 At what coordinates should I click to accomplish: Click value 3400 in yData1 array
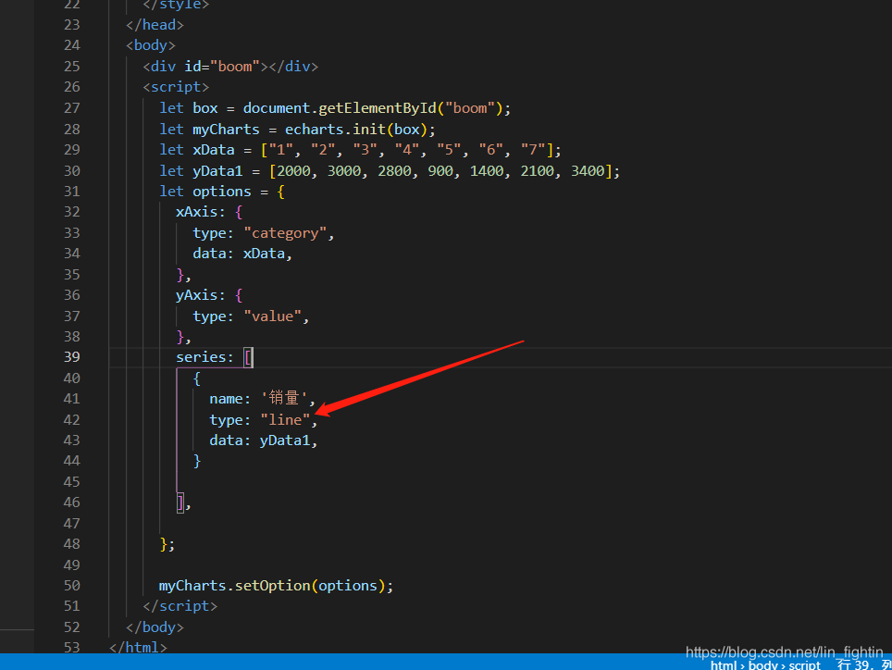coord(588,171)
